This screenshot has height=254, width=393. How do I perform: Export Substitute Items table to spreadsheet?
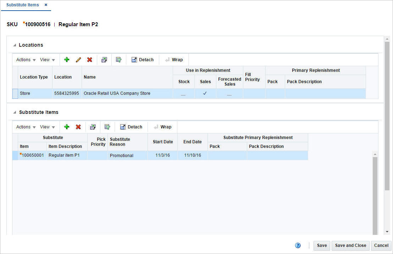click(x=93, y=127)
